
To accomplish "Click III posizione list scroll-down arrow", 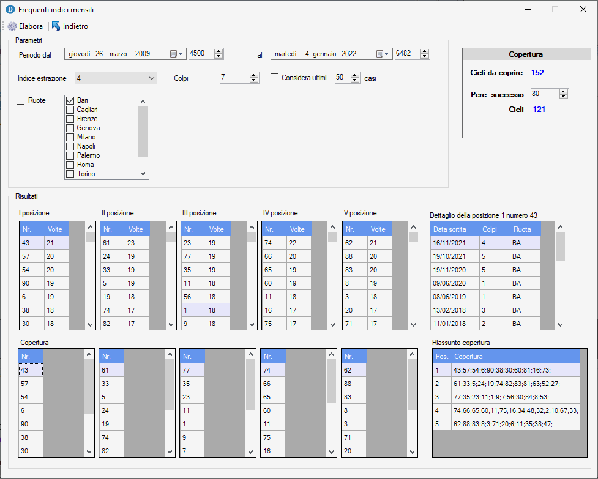I will pyautogui.click(x=252, y=325).
